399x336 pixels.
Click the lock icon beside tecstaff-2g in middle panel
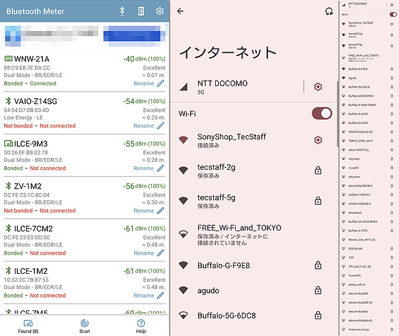318,170
